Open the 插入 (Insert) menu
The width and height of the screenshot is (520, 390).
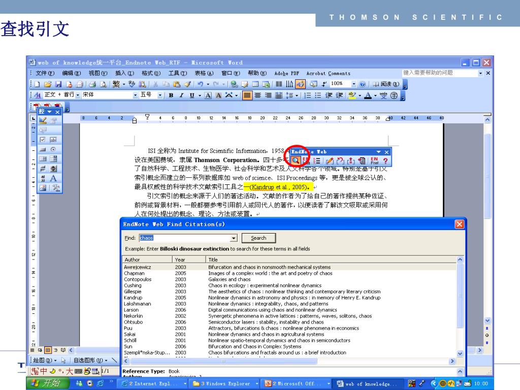pyautogui.click(x=124, y=73)
